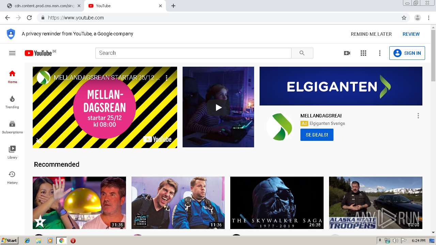Click YouTube watermark on ad video
The height and width of the screenshot is (245, 436).
click(x=157, y=139)
